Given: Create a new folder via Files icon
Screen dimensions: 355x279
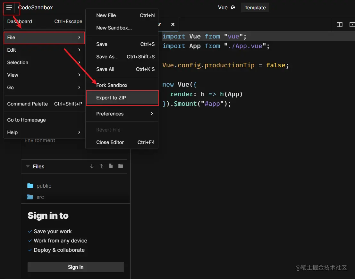Looking at the screenshot, I should (121, 166).
